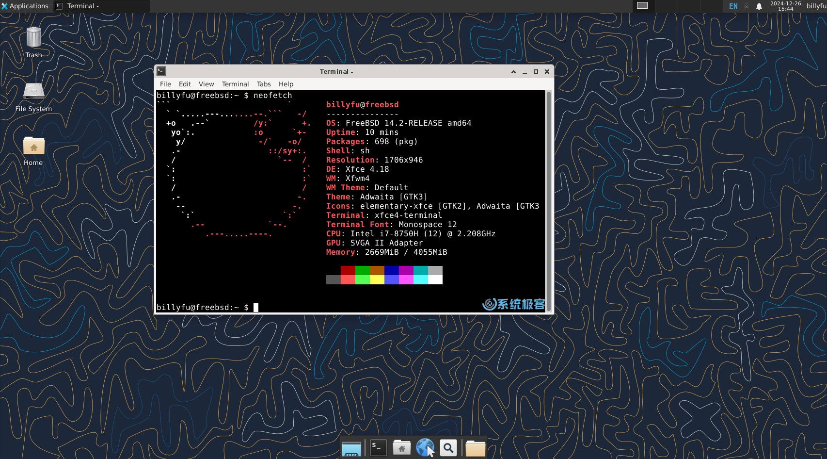This screenshot has width=827, height=459.
Task: Click the bright cyan color block in palette
Action: pyautogui.click(x=421, y=279)
